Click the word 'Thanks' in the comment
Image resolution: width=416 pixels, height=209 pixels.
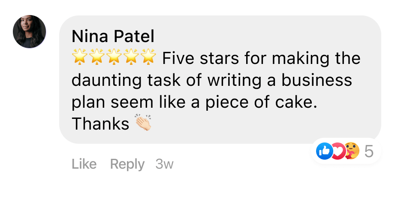coord(100,124)
